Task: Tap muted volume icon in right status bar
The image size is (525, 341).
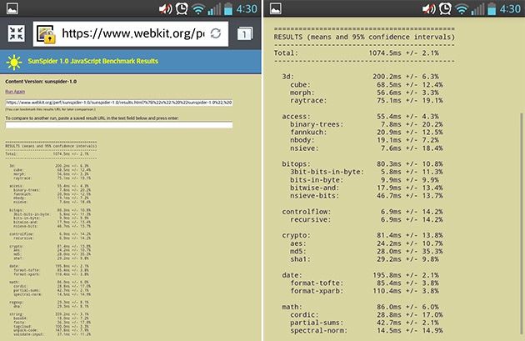Action: click(x=429, y=8)
